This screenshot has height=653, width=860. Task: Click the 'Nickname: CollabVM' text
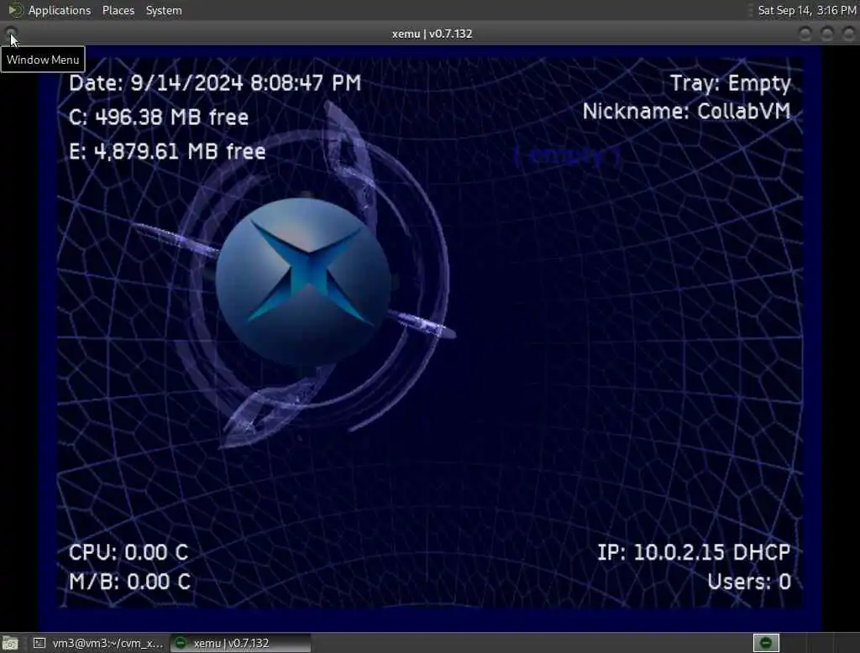[687, 112]
